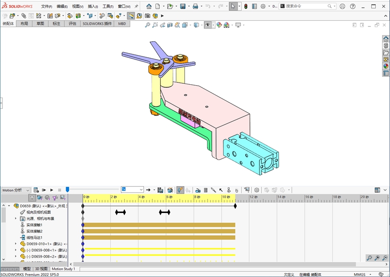Click the Print icon in top toolbar
This screenshot has width=390, height=277.
pyautogui.click(x=195, y=7)
